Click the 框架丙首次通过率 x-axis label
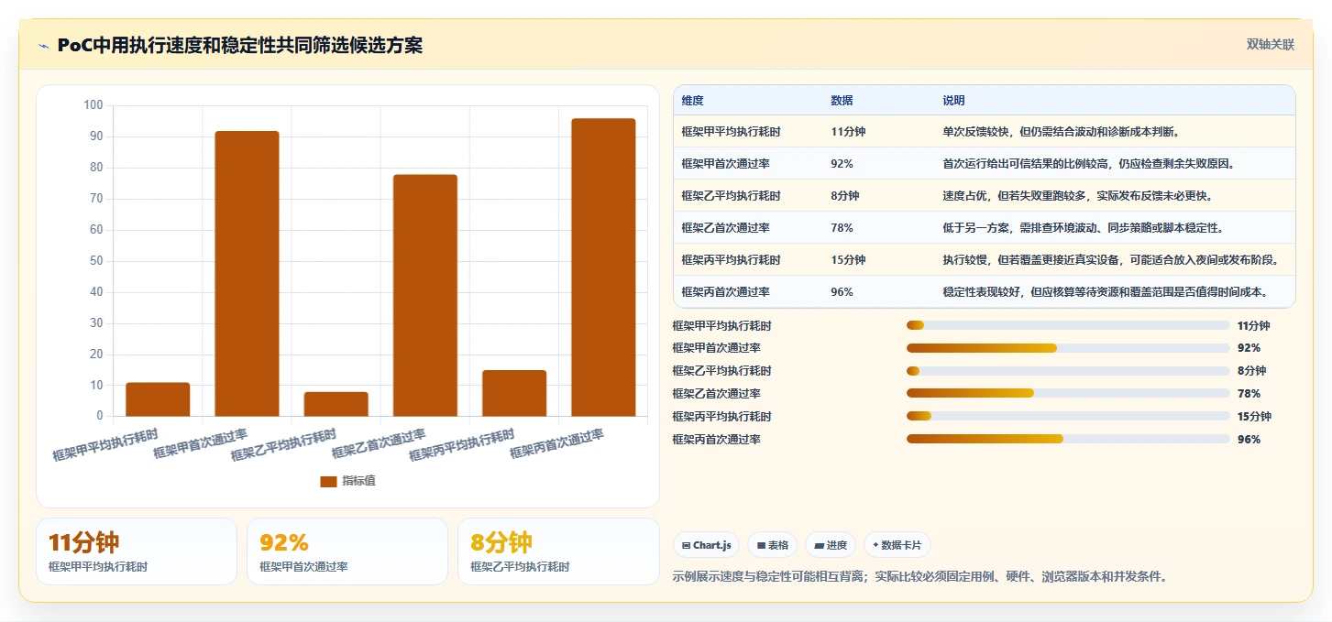 [x=557, y=443]
